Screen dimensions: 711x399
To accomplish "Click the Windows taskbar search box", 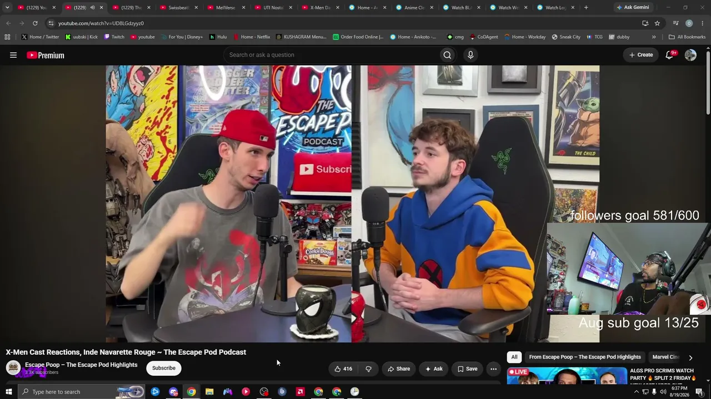I will 81,392.
